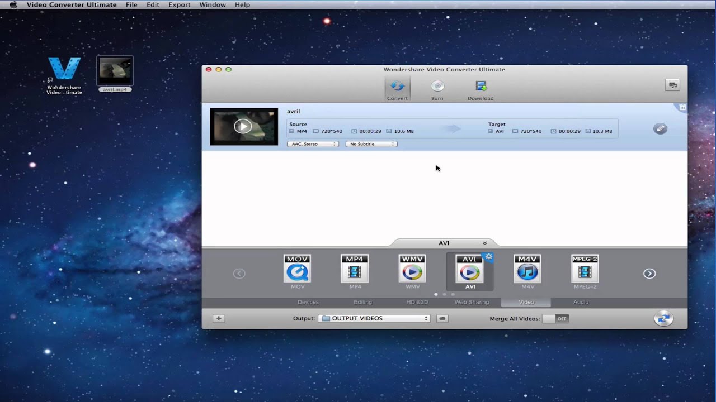
Task: Switch to the Video format tab
Action: [x=526, y=302]
